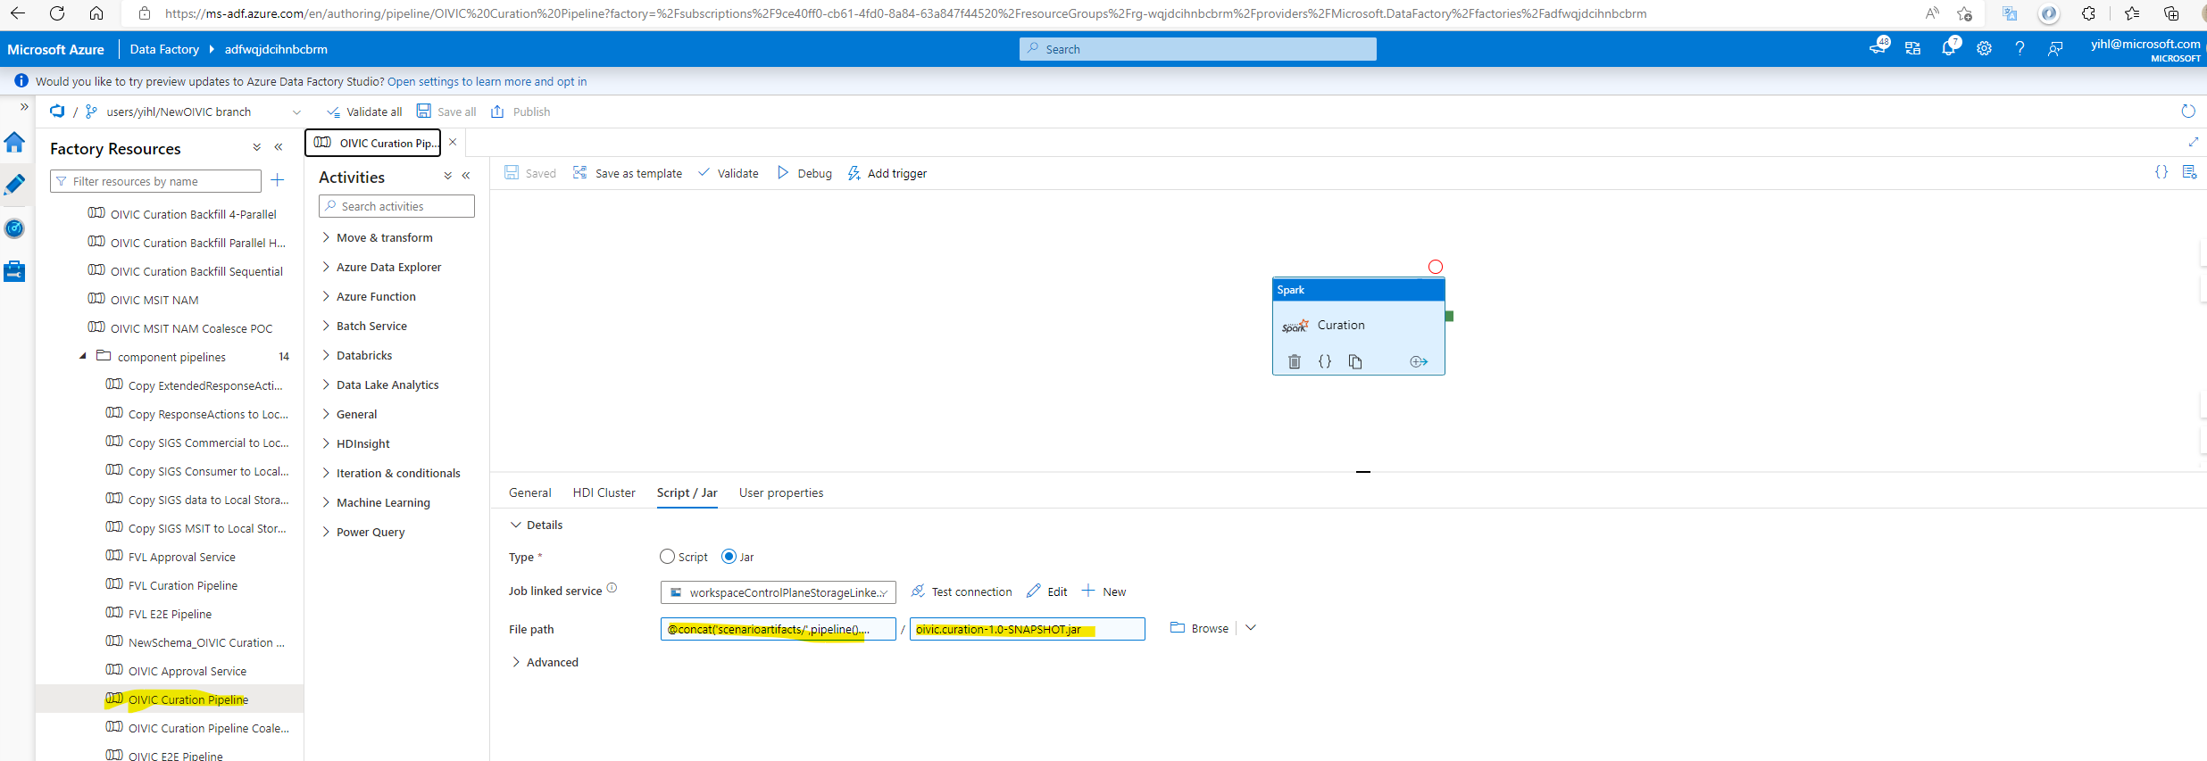Expand the Databricks activity group

point(357,355)
